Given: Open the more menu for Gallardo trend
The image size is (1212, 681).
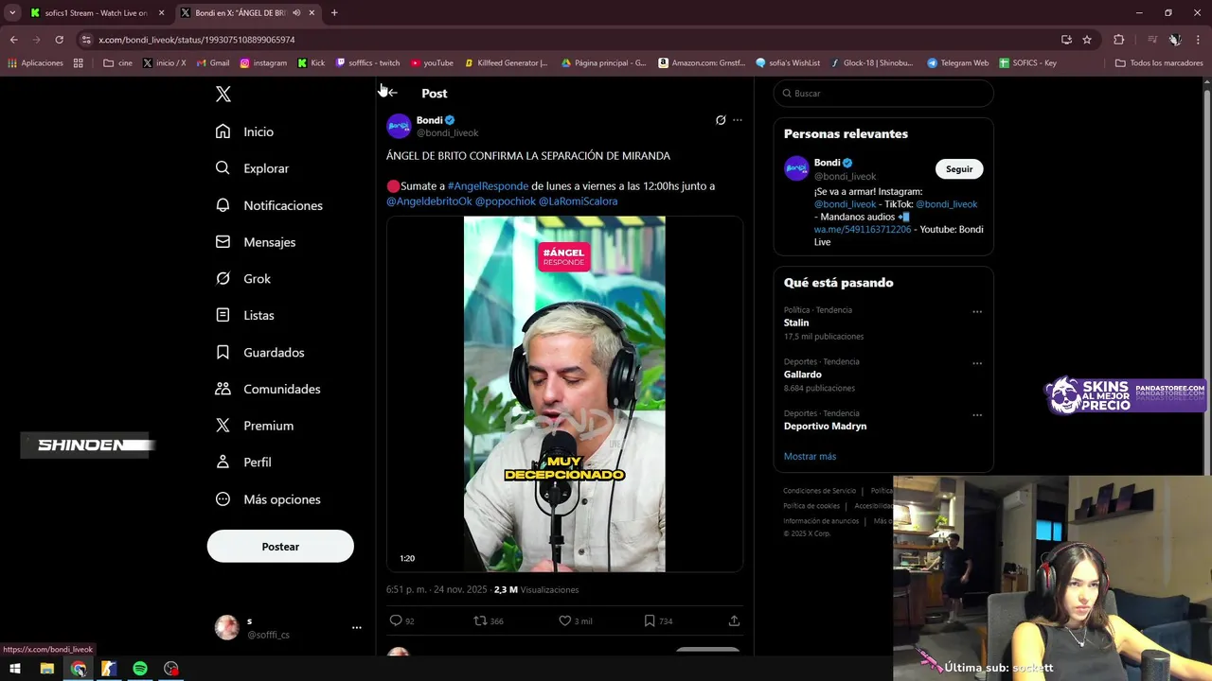Looking at the screenshot, I should (977, 363).
